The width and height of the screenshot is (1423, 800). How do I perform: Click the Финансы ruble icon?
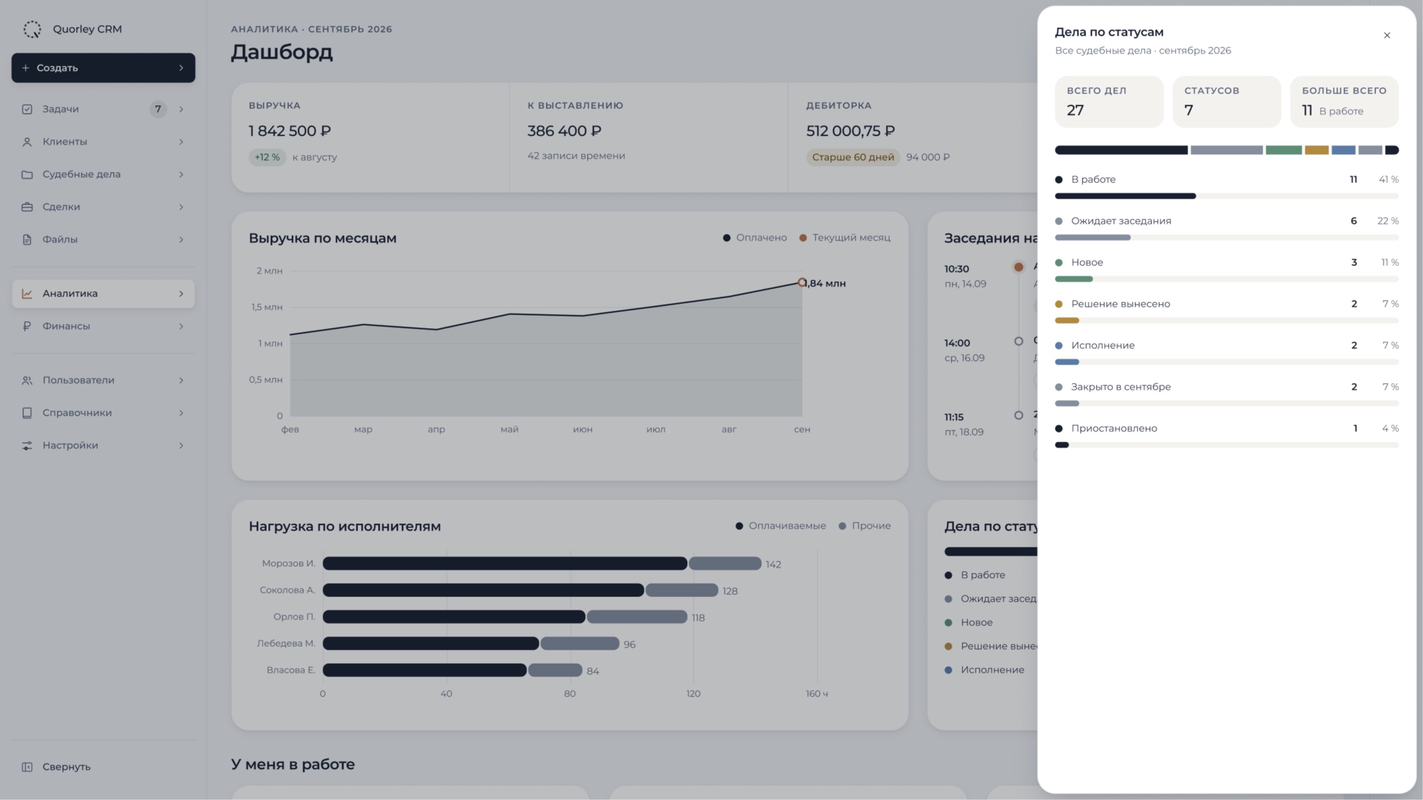pyautogui.click(x=27, y=326)
